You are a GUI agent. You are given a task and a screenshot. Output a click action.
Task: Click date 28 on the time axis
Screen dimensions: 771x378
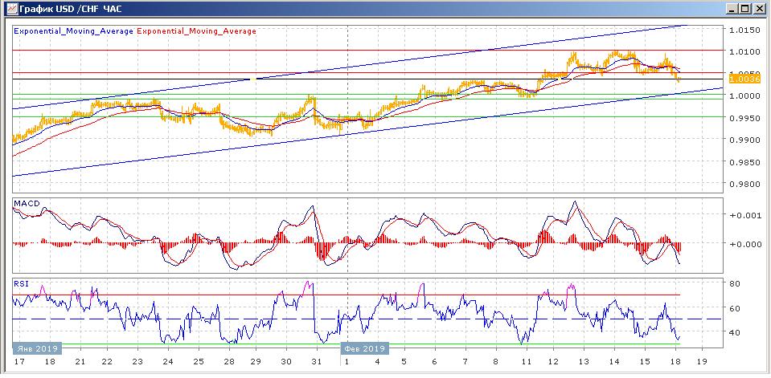point(228,362)
